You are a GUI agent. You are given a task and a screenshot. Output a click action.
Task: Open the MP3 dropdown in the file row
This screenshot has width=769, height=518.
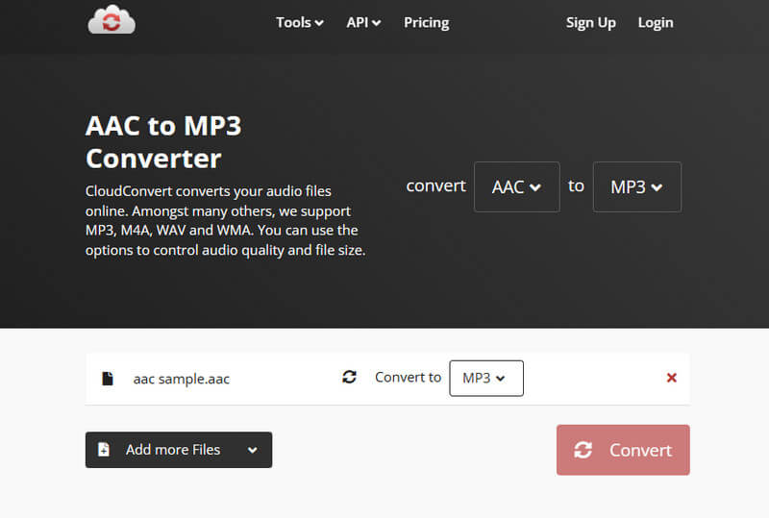point(486,379)
